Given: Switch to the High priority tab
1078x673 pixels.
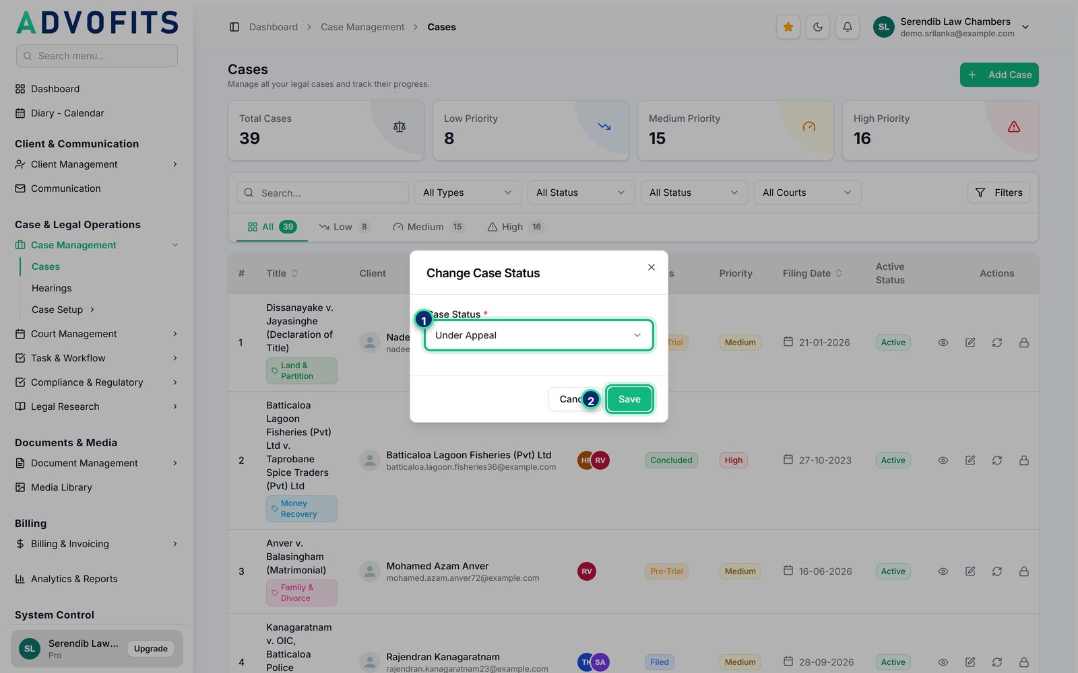Looking at the screenshot, I should [515, 227].
